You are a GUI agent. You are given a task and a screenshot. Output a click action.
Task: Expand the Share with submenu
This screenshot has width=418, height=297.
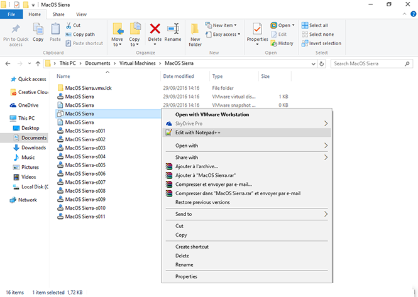pyautogui.click(x=246, y=158)
